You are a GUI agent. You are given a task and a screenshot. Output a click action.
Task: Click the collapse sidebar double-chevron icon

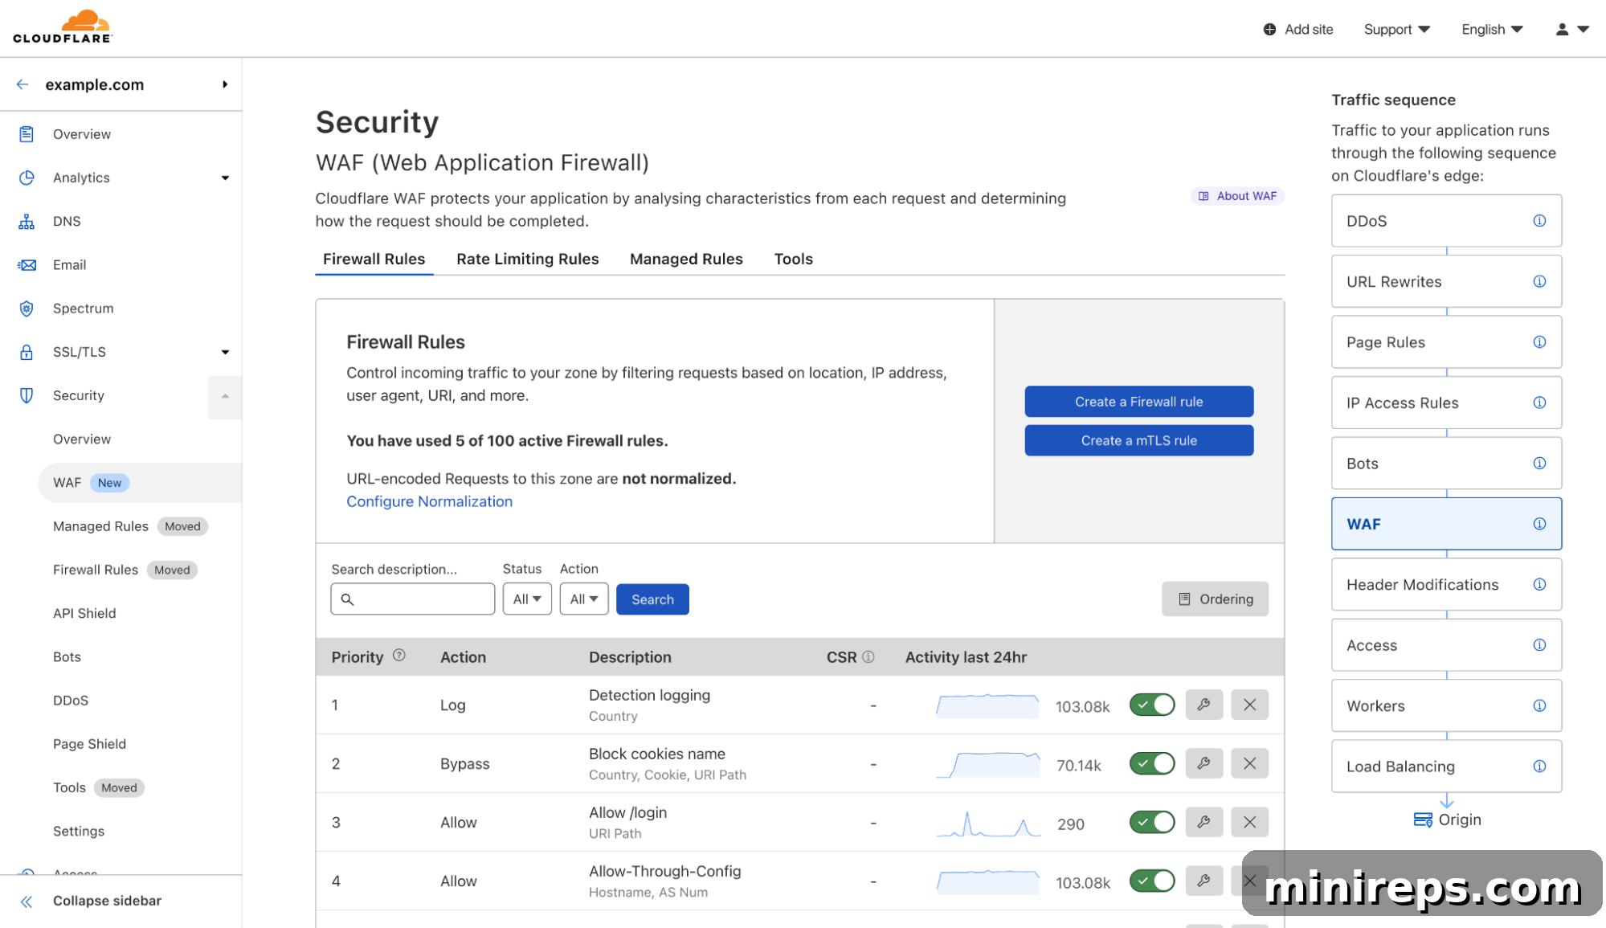pyautogui.click(x=27, y=901)
